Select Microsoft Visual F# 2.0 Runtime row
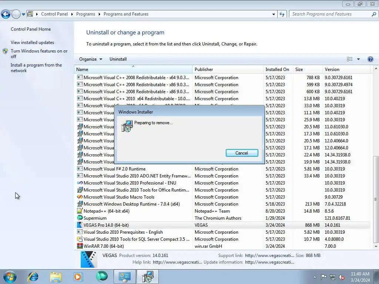 tap(222, 169)
